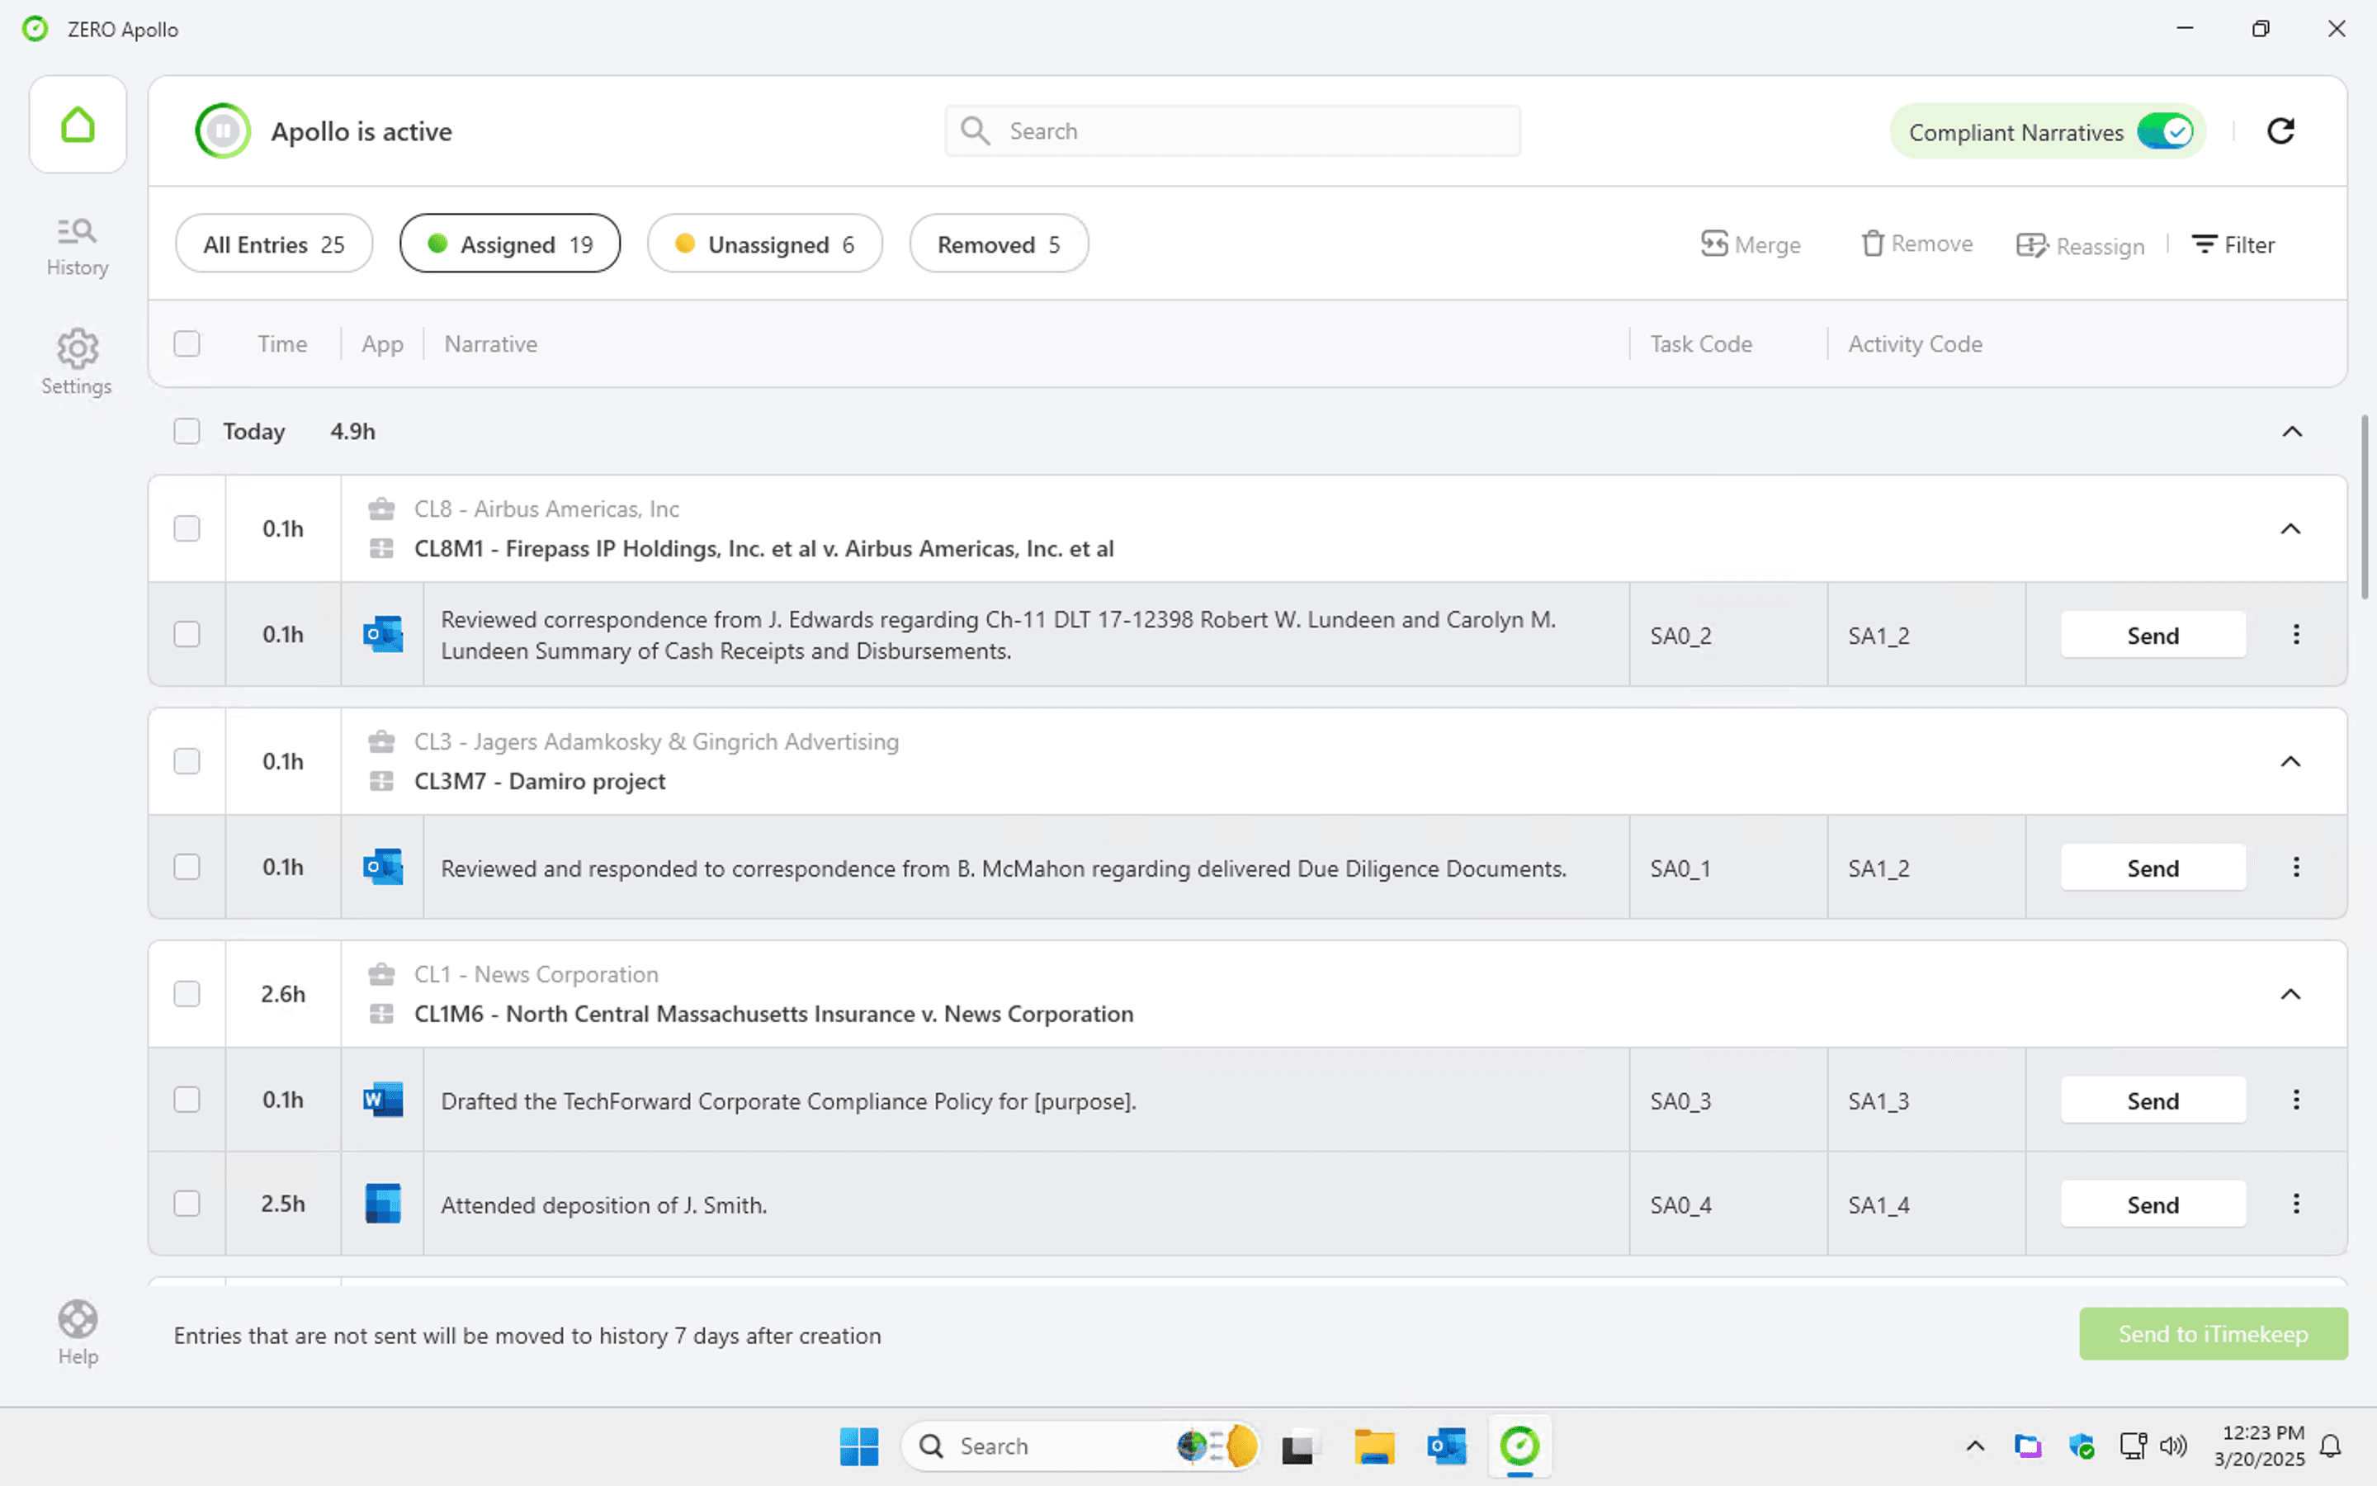Click the Windows taskbar search box
Screen dimensions: 2377x1486
(1079, 1446)
